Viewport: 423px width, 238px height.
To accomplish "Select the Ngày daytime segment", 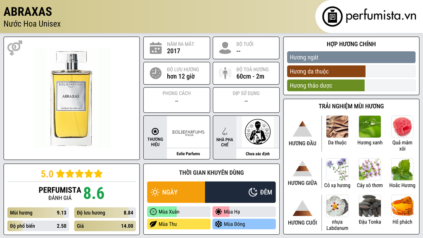I will pos(176,192).
